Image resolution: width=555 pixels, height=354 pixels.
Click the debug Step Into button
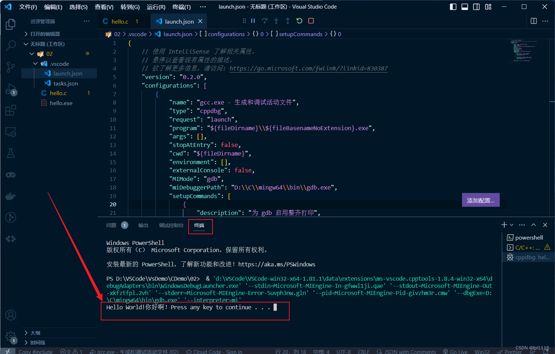(x=276, y=21)
